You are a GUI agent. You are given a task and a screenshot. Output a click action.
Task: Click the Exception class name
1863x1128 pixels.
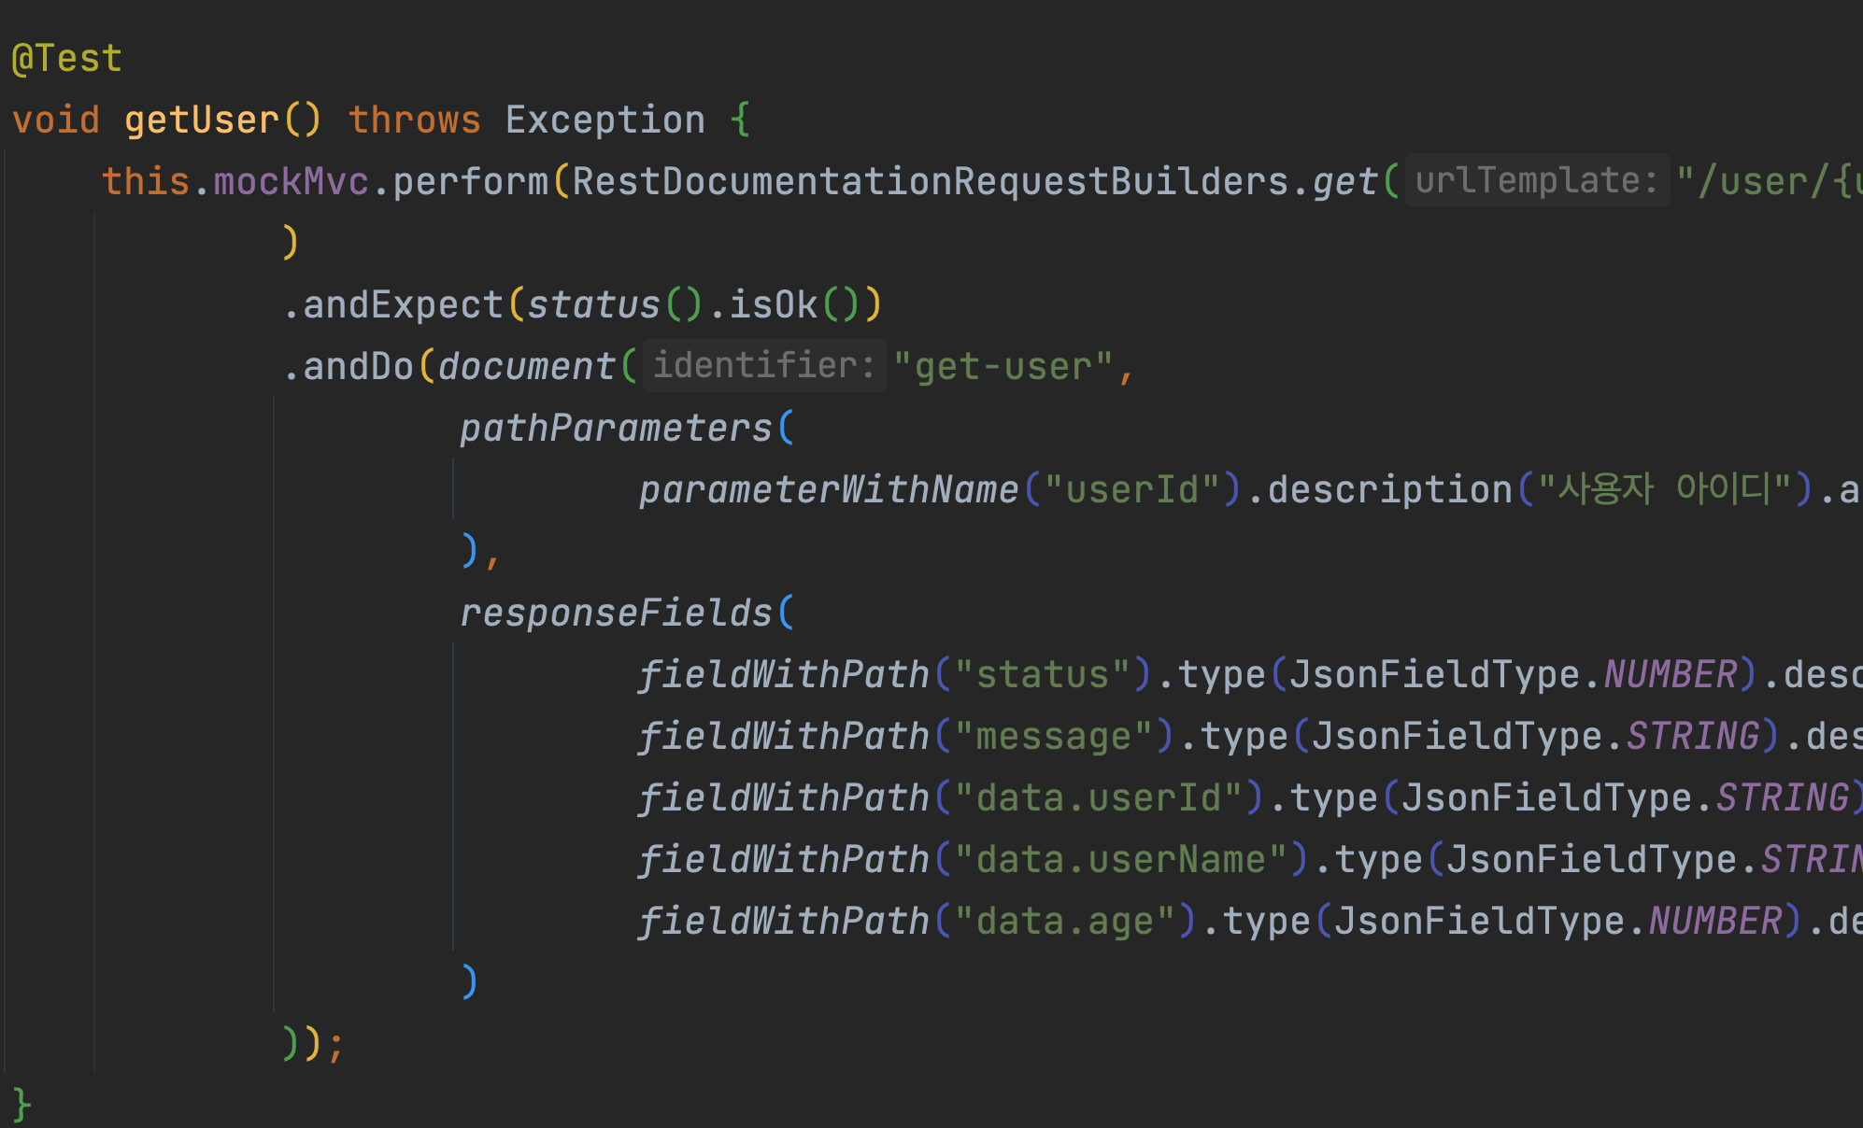(604, 120)
